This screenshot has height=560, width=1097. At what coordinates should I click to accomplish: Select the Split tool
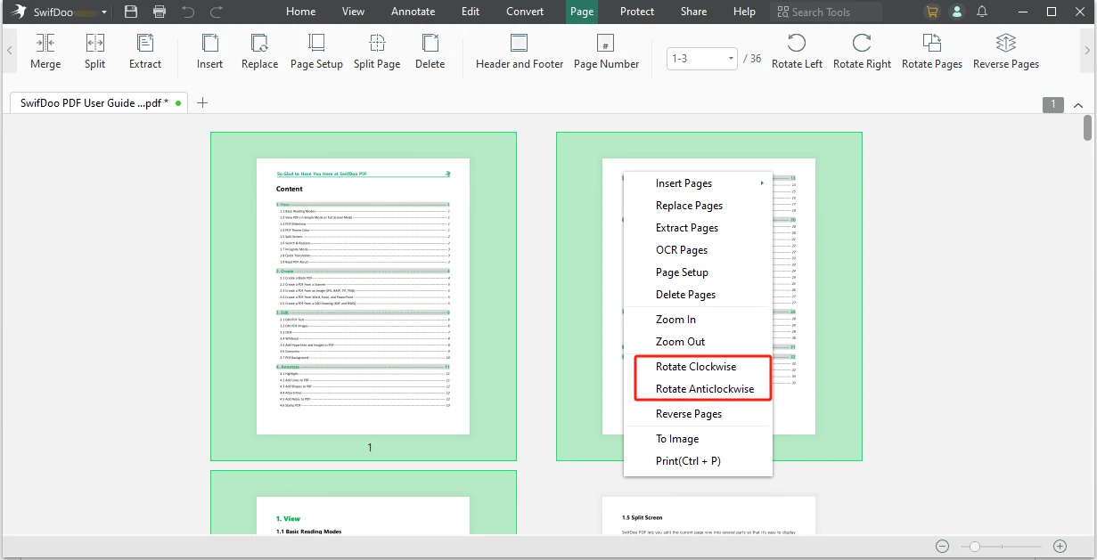click(95, 52)
